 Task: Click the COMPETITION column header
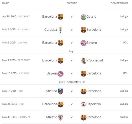(119, 3)
